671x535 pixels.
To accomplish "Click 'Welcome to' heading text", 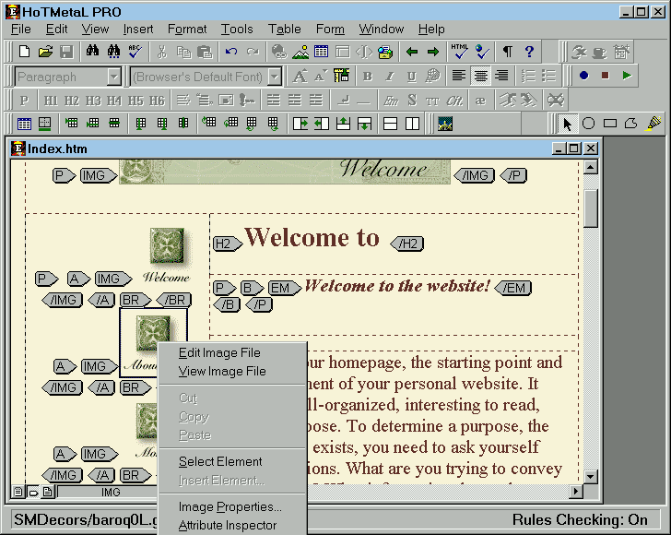I will point(312,237).
